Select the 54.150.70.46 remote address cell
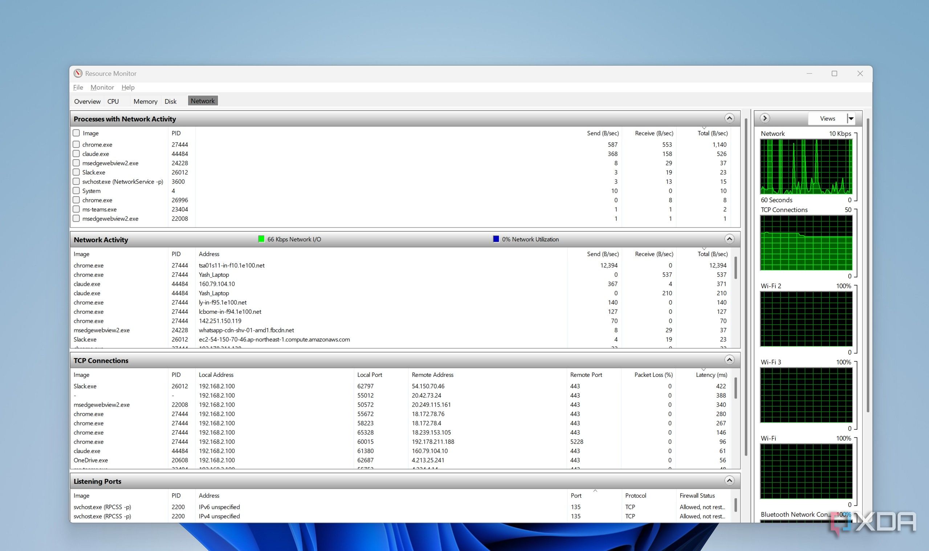This screenshot has height=551, width=929. click(x=428, y=386)
